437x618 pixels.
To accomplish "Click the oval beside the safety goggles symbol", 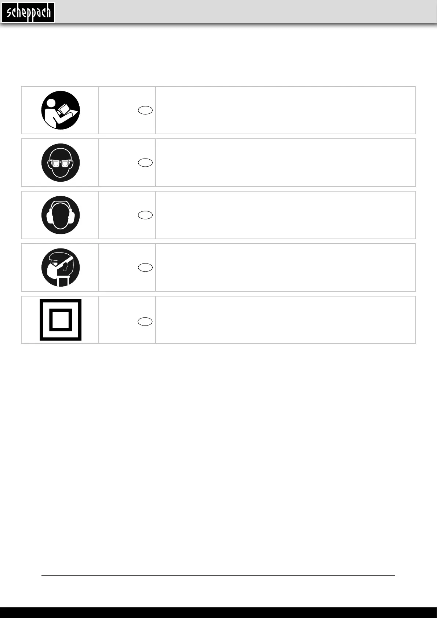I will tap(146, 163).
